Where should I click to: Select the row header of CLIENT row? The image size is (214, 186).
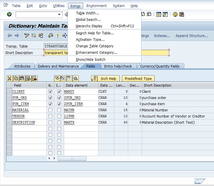coord(9,91)
